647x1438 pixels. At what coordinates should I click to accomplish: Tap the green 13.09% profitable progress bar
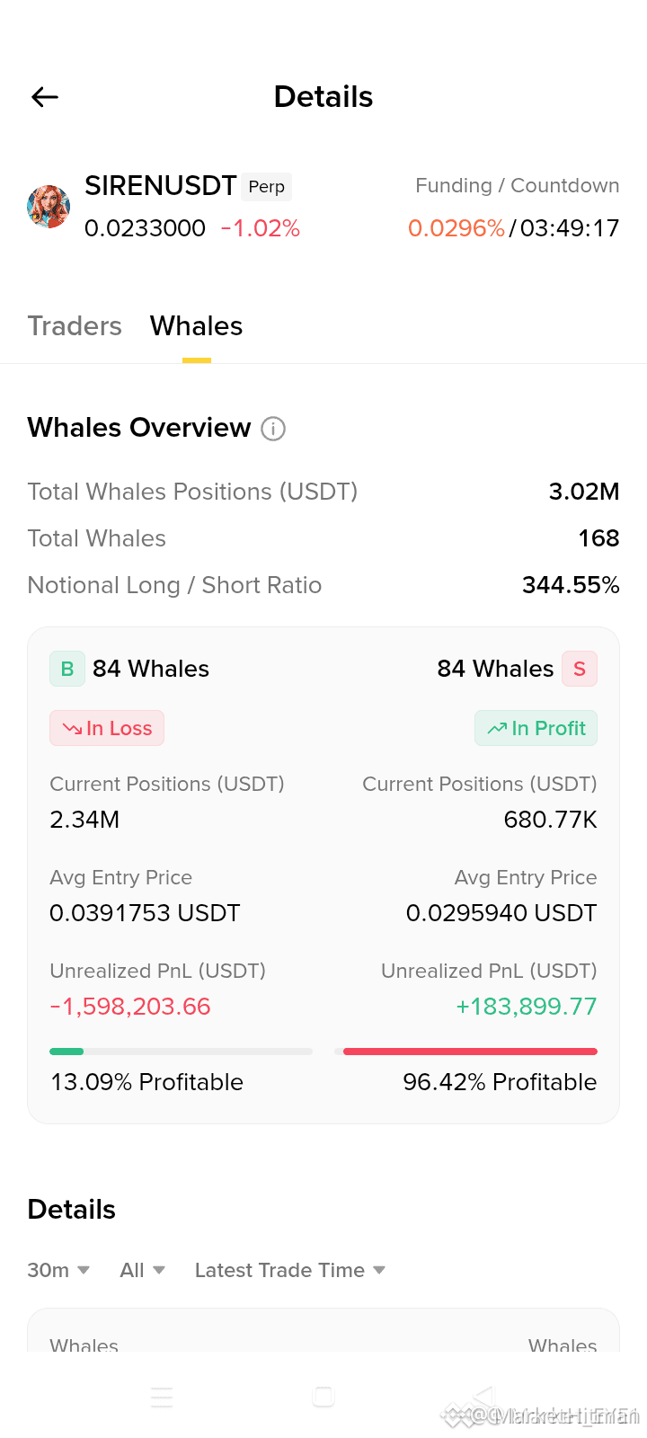[x=181, y=1051]
